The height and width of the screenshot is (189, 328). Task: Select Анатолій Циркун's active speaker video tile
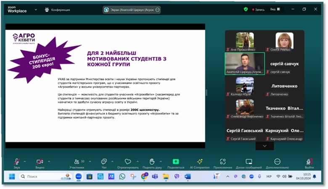click(245, 64)
